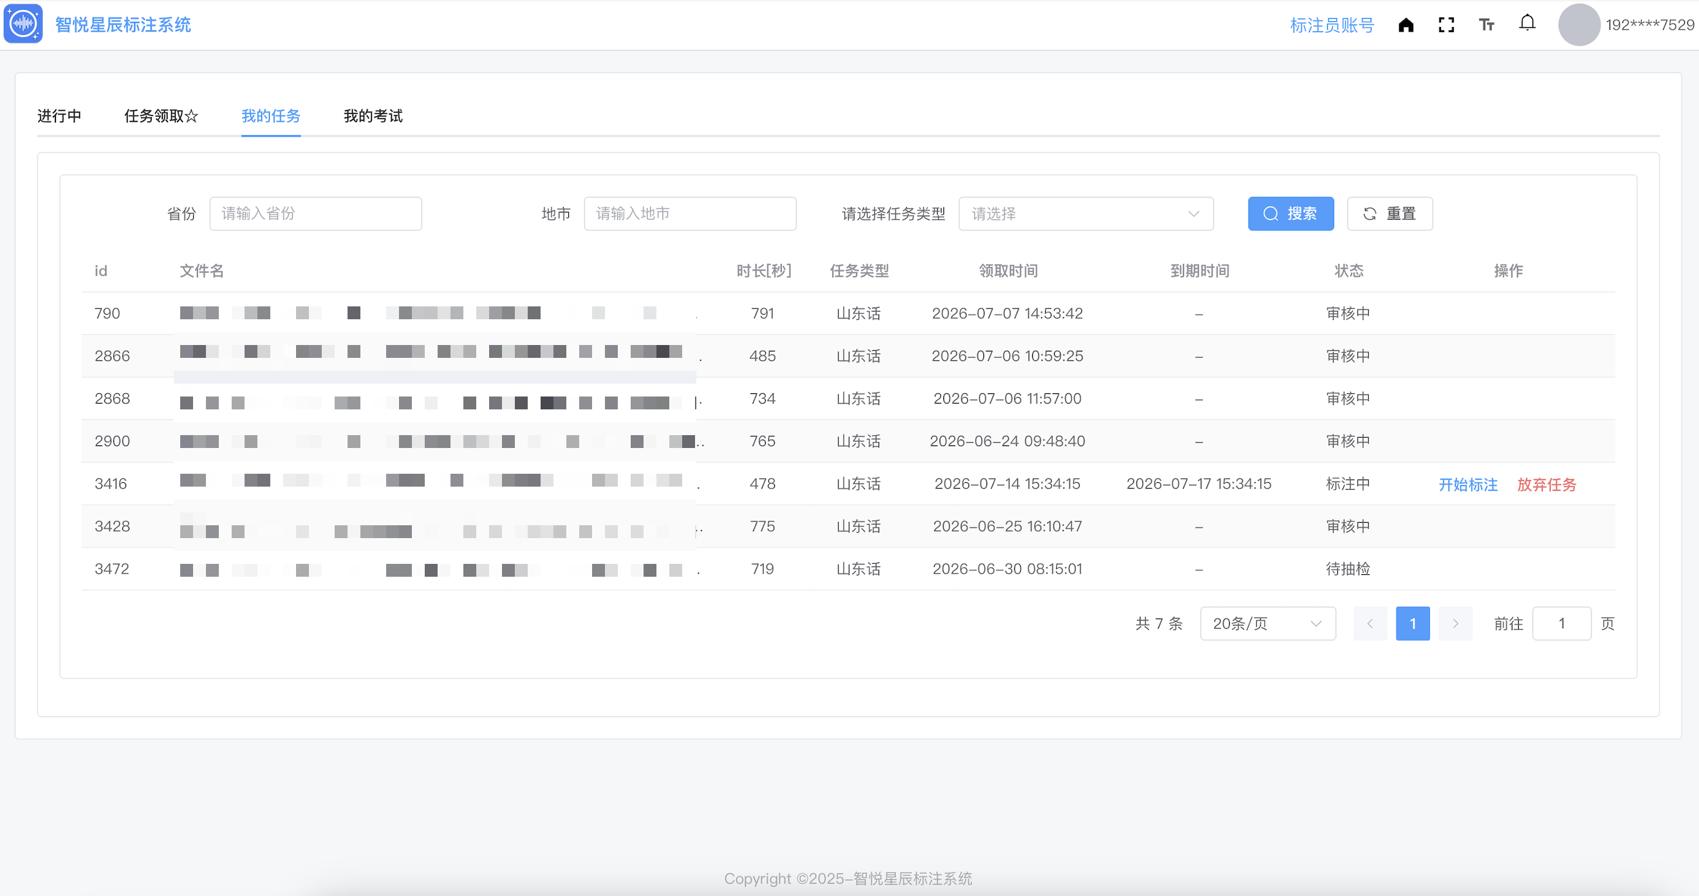The width and height of the screenshot is (1699, 896).
Task: Open the 20条/页 page size dropdown
Action: (1268, 624)
